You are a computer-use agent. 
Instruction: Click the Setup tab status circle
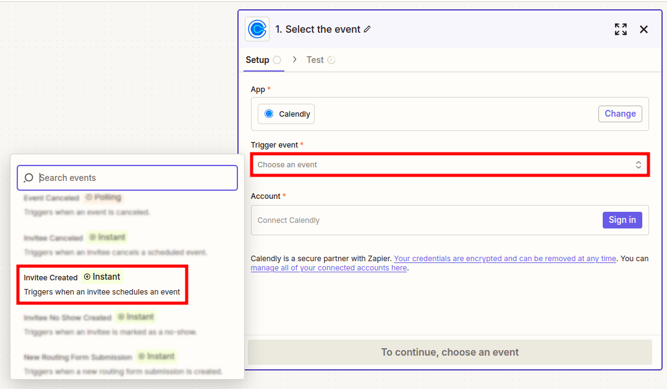coord(277,60)
